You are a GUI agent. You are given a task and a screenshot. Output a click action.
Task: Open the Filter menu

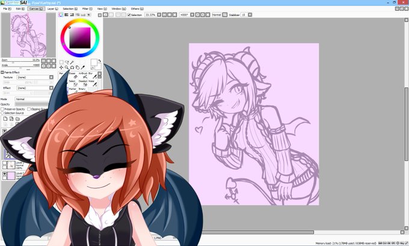tap(87, 8)
